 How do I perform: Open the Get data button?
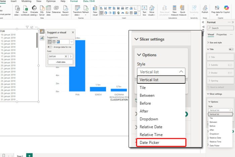[17, 10]
